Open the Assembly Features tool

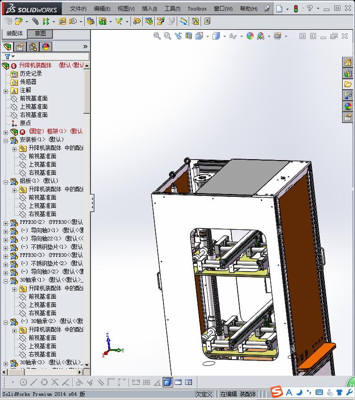103,21
